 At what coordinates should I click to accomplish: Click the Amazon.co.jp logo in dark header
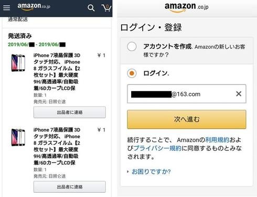(34, 7)
